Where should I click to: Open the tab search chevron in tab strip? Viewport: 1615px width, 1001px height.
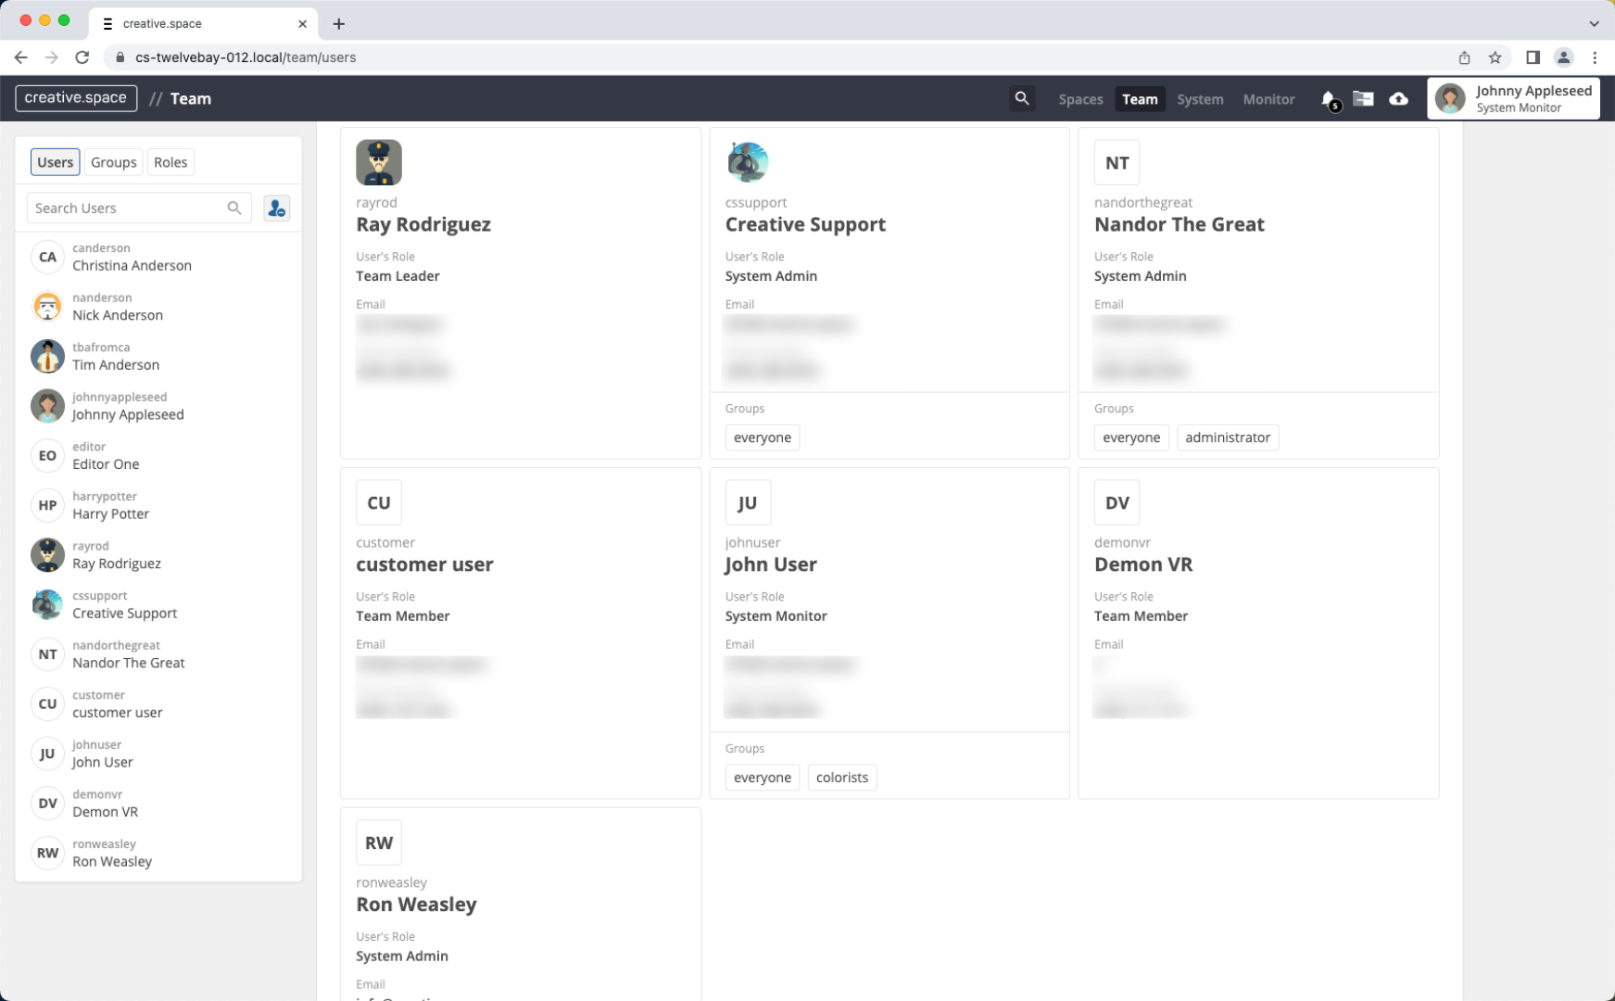coord(1594,24)
